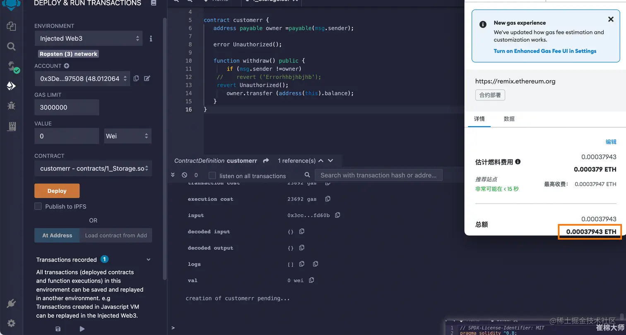Open the Wei unit dropdown

(128, 136)
